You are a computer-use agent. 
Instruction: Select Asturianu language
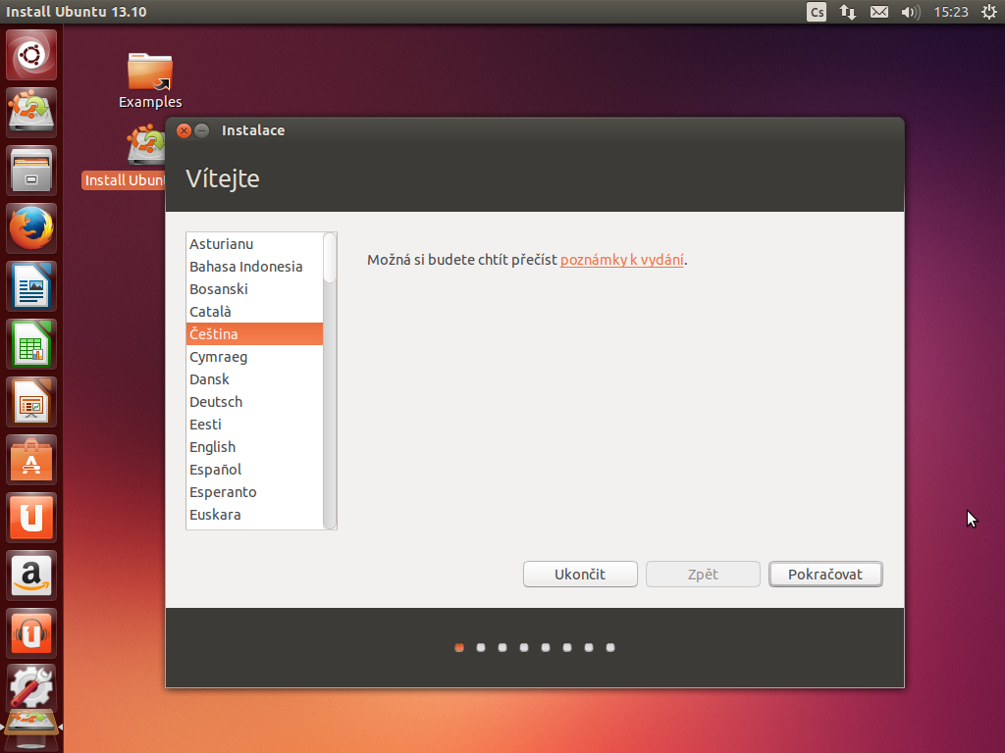click(254, 244)
